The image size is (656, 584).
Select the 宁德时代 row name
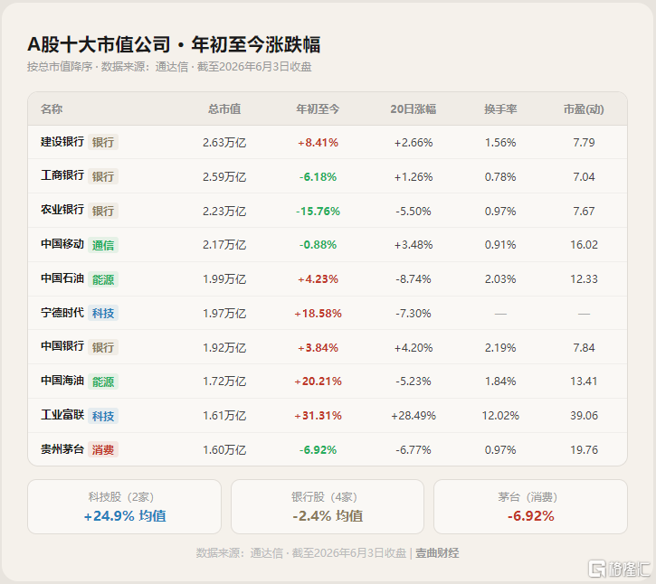[62, 313]
